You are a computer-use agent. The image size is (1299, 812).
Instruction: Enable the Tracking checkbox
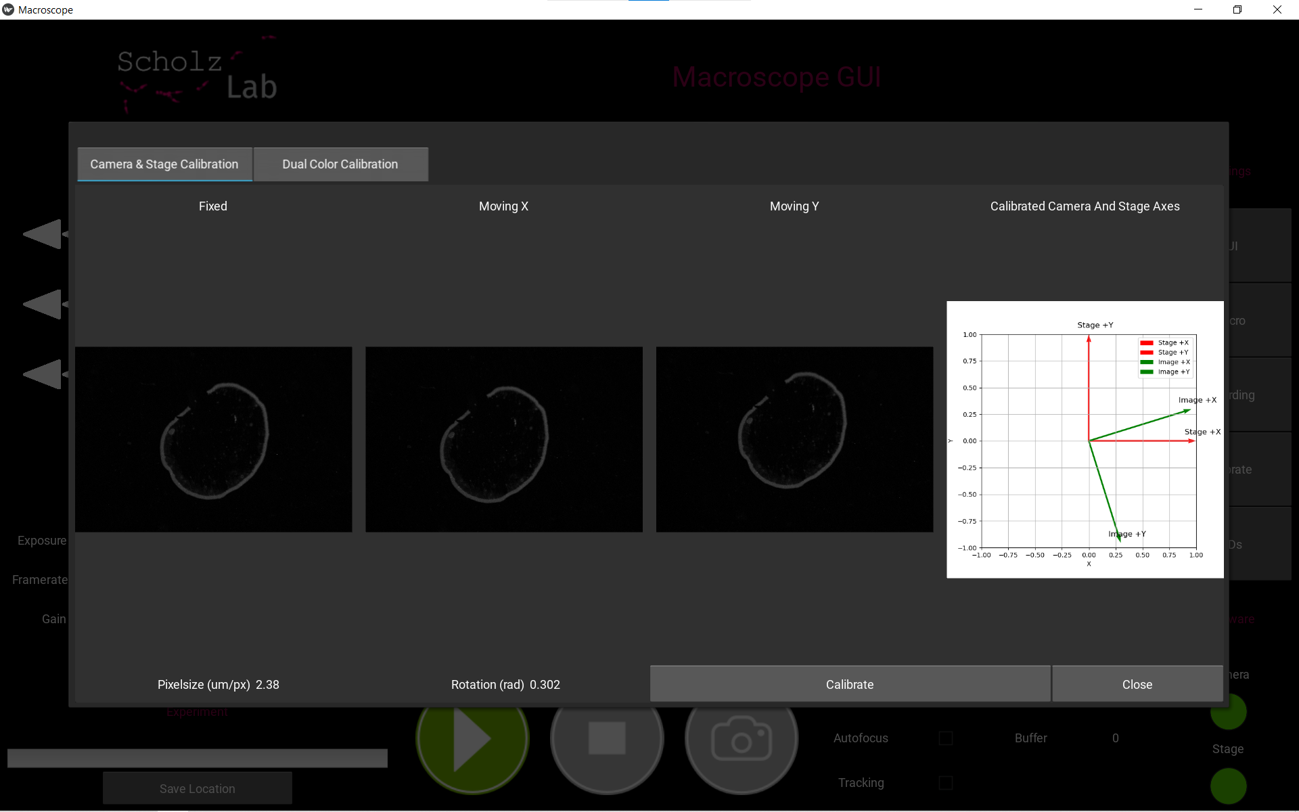coord(946,783)
